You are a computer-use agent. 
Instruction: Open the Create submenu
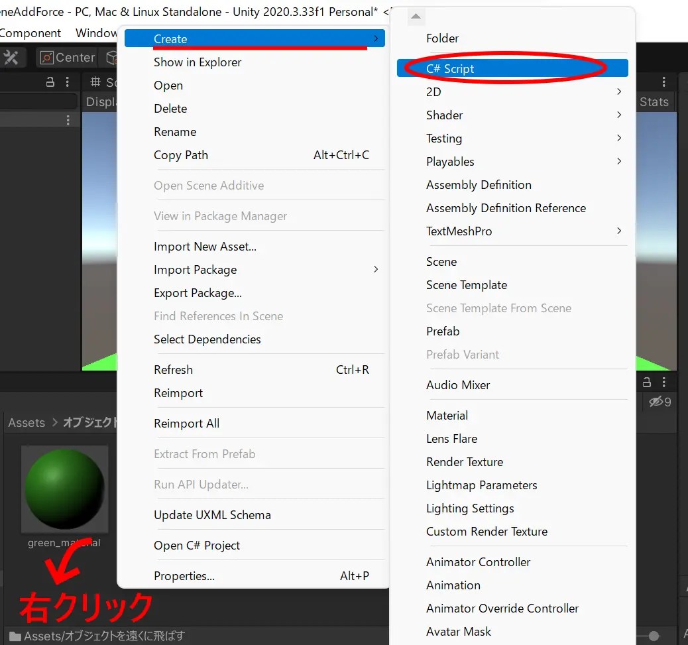click(x=255, y=38)
